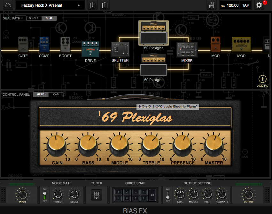Toggle the Output Setting ON/OFF switch

pos(168,195)
